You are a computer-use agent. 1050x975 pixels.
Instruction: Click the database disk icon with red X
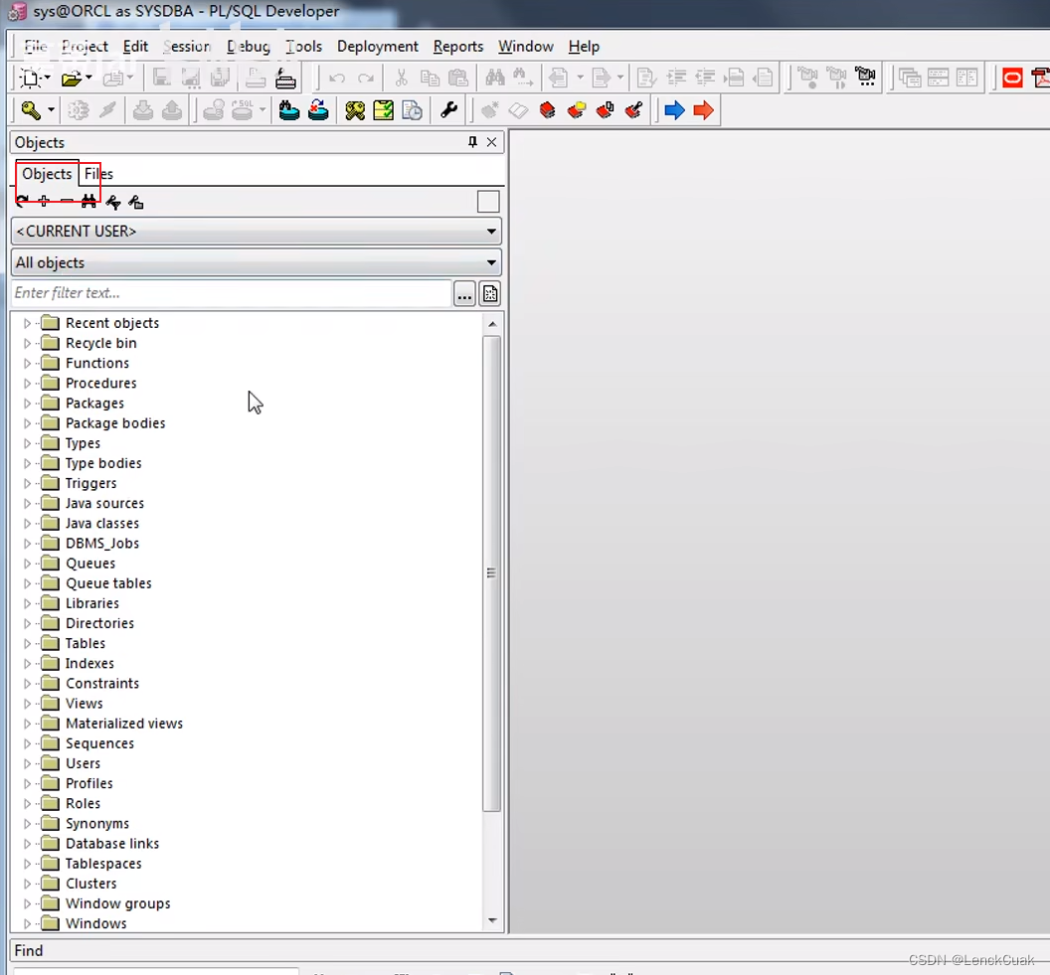pyautogui.click(x=318, y=110)
